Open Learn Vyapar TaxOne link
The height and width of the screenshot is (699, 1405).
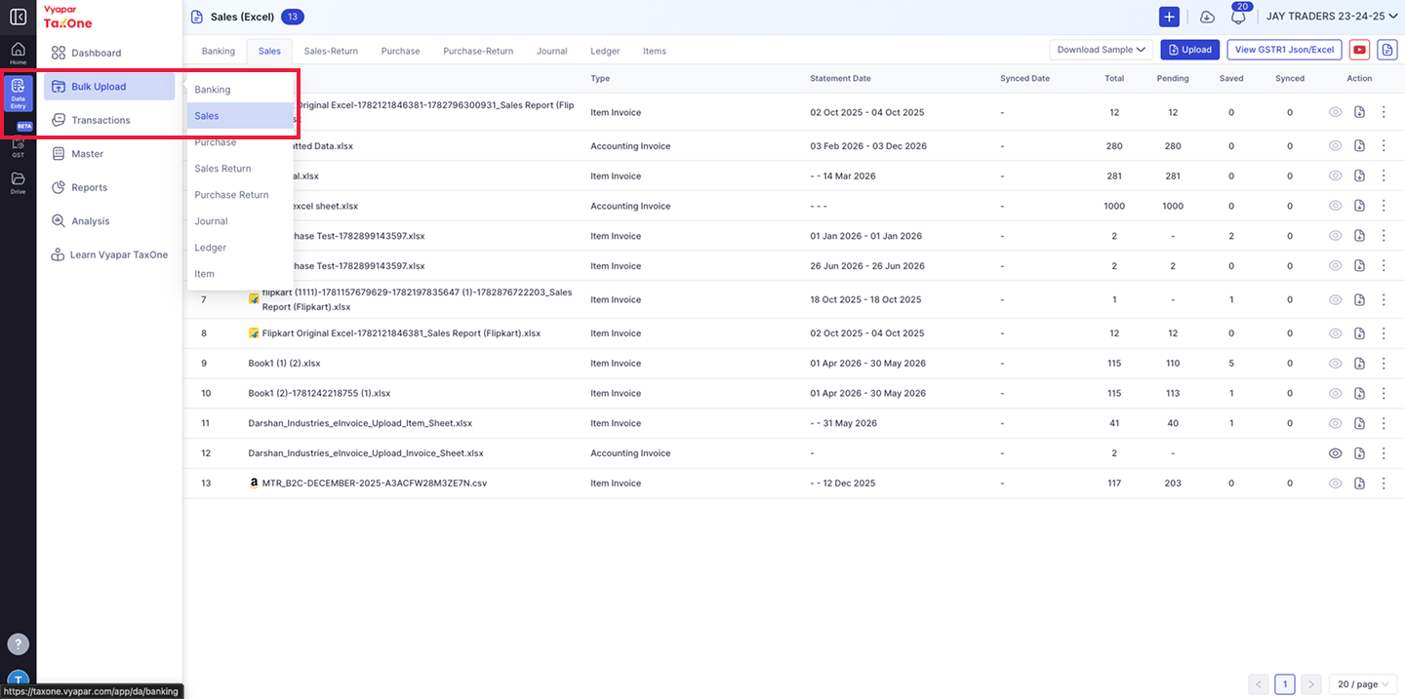[x=109, y=254]
